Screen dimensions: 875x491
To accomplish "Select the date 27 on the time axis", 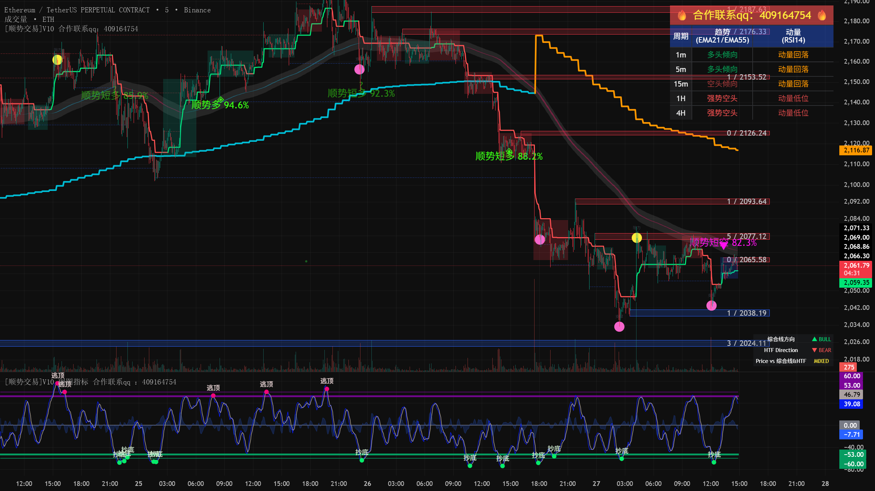I will [596, 484].
